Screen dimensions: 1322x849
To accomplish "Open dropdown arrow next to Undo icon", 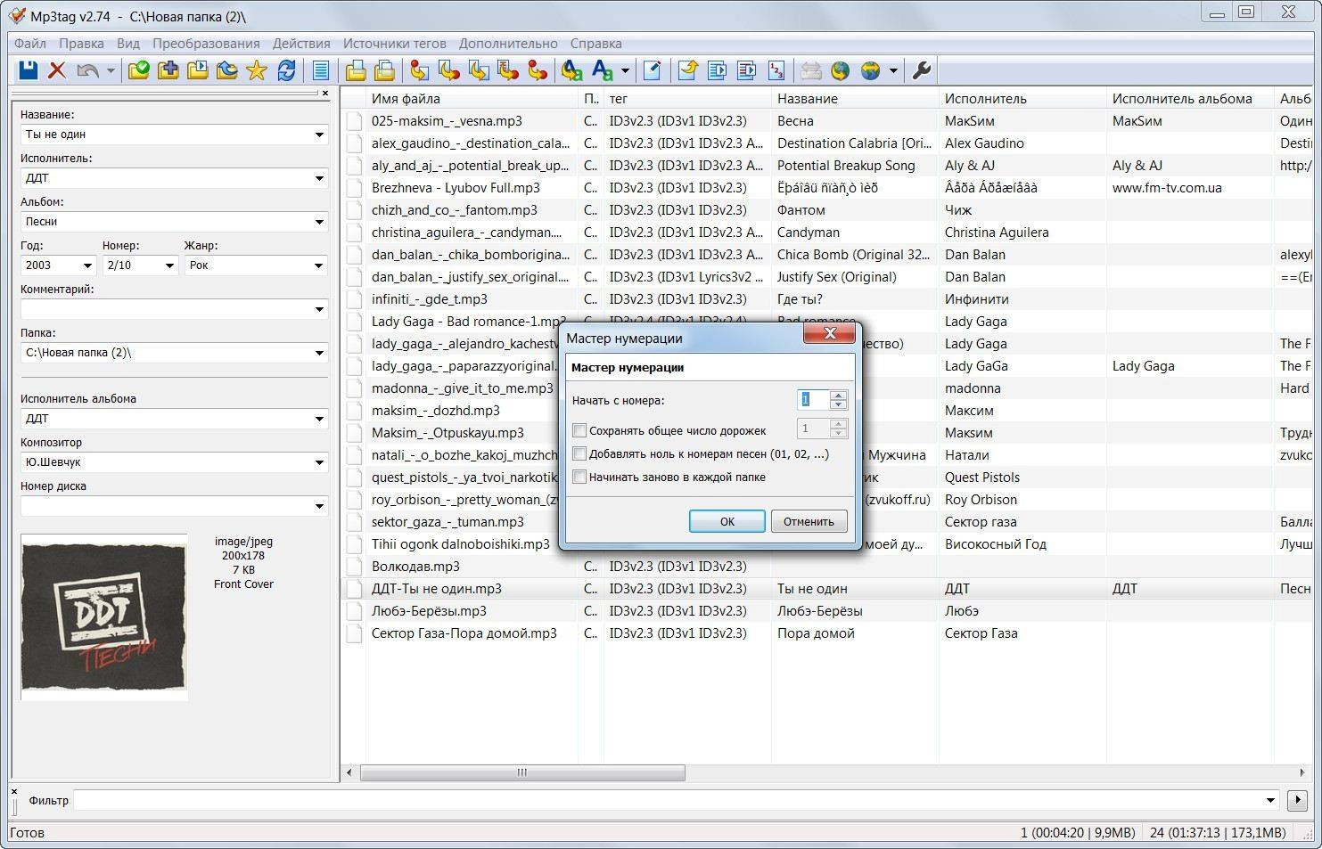I will coord(111,70).
